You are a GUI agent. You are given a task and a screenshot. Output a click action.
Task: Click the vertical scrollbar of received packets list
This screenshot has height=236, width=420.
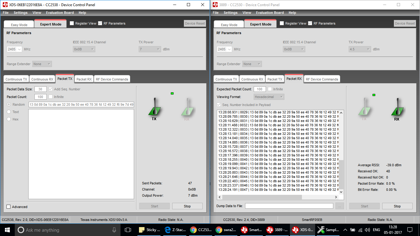coord(341,174)
